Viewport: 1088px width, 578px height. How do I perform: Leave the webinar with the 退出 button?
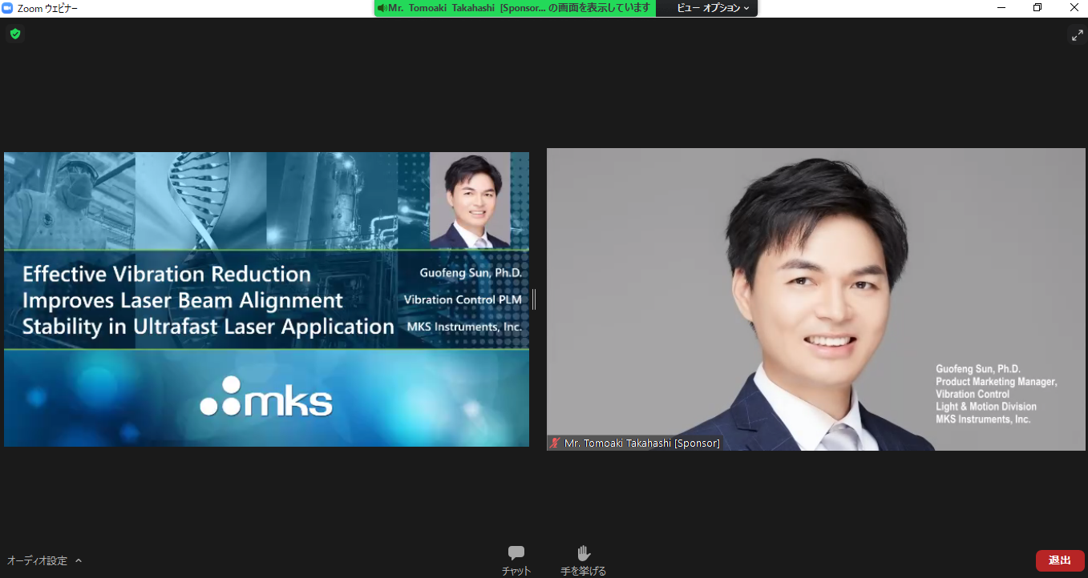pyautogui.click(x=1060, y=560)
